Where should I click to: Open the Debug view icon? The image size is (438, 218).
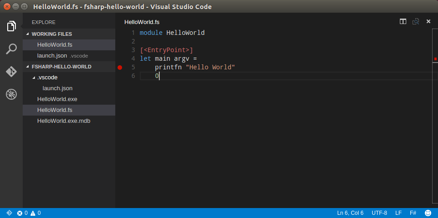point(11,94)
